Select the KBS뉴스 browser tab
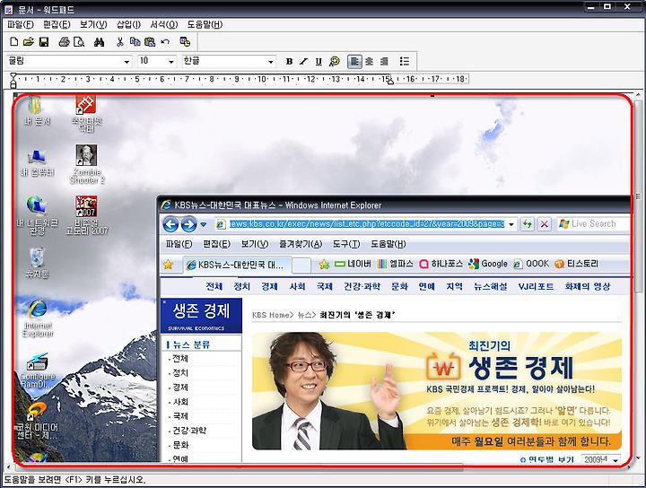The height and width of the screenshot is (488, 646). (236, 265)
